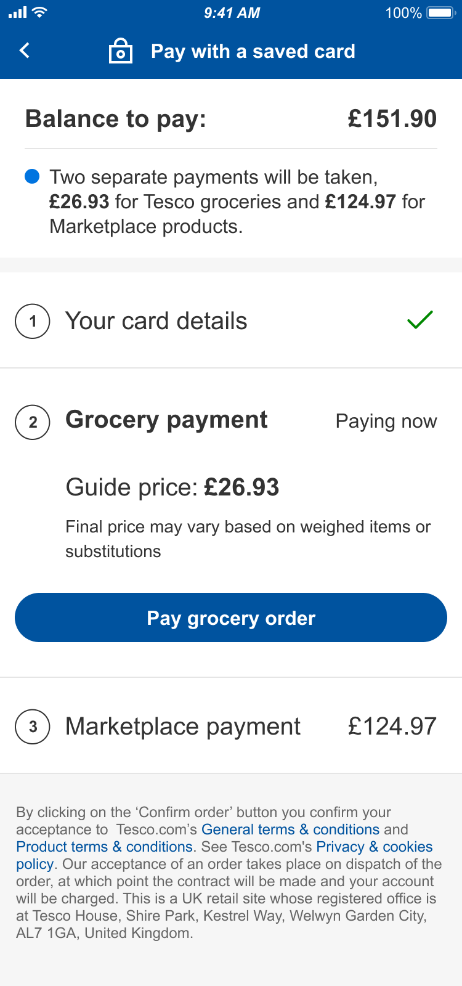Tap the step 3 circle icon
Screen dimensions: 462x986
tap(33, 727)
